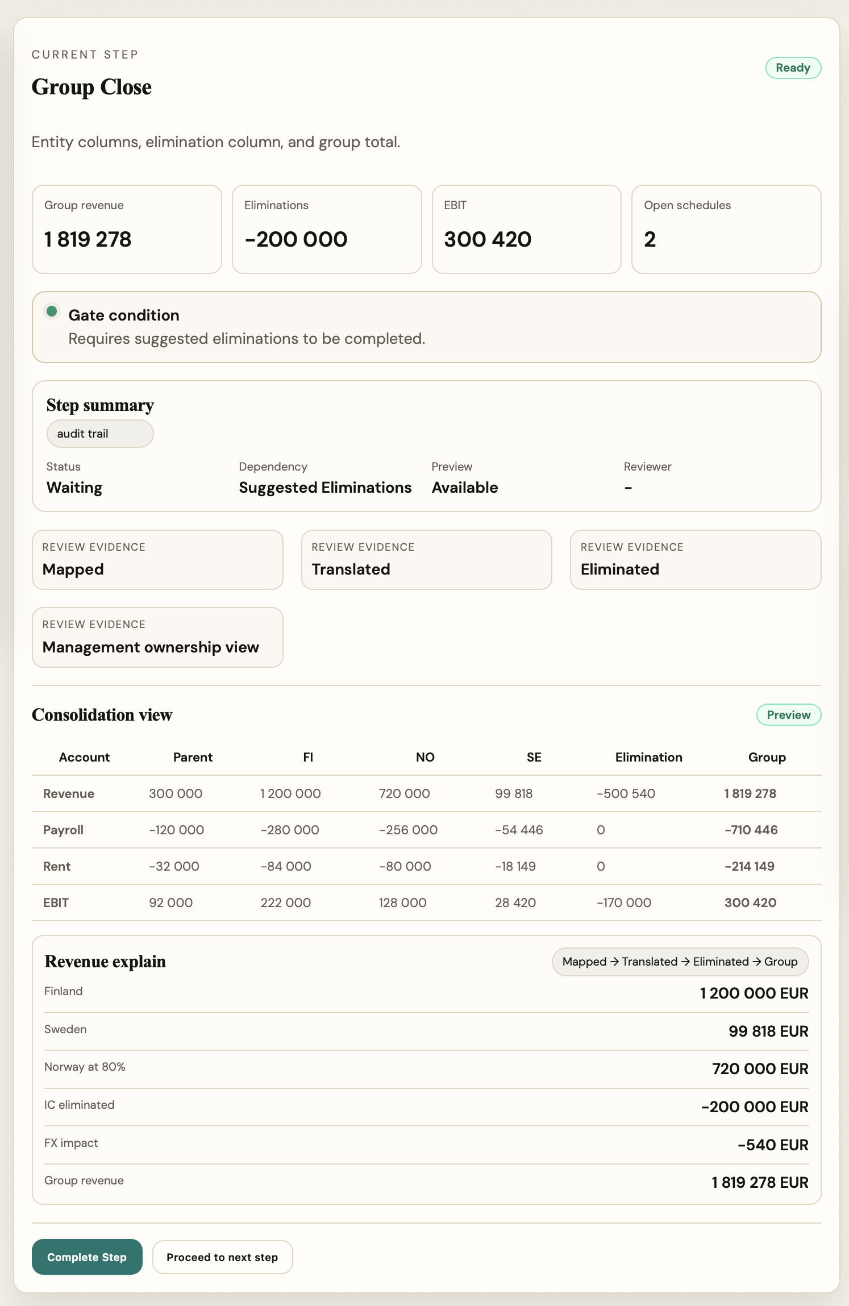Click the Revenue explain heading
The image size is (849, 1306).
coord(105,962)
